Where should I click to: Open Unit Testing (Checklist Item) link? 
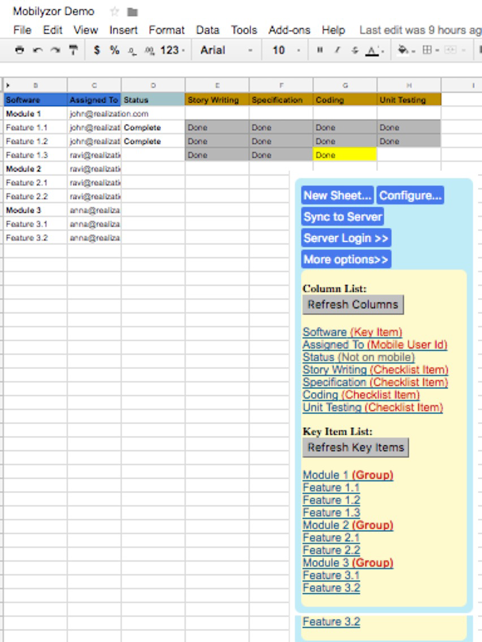pyautogui.click(x=373, y=407)
